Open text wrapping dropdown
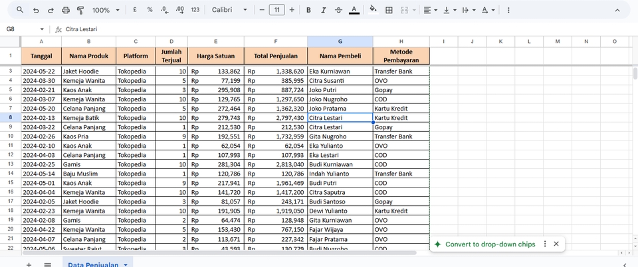Viewport: 638px width, 267px height. tap(469, 10)
